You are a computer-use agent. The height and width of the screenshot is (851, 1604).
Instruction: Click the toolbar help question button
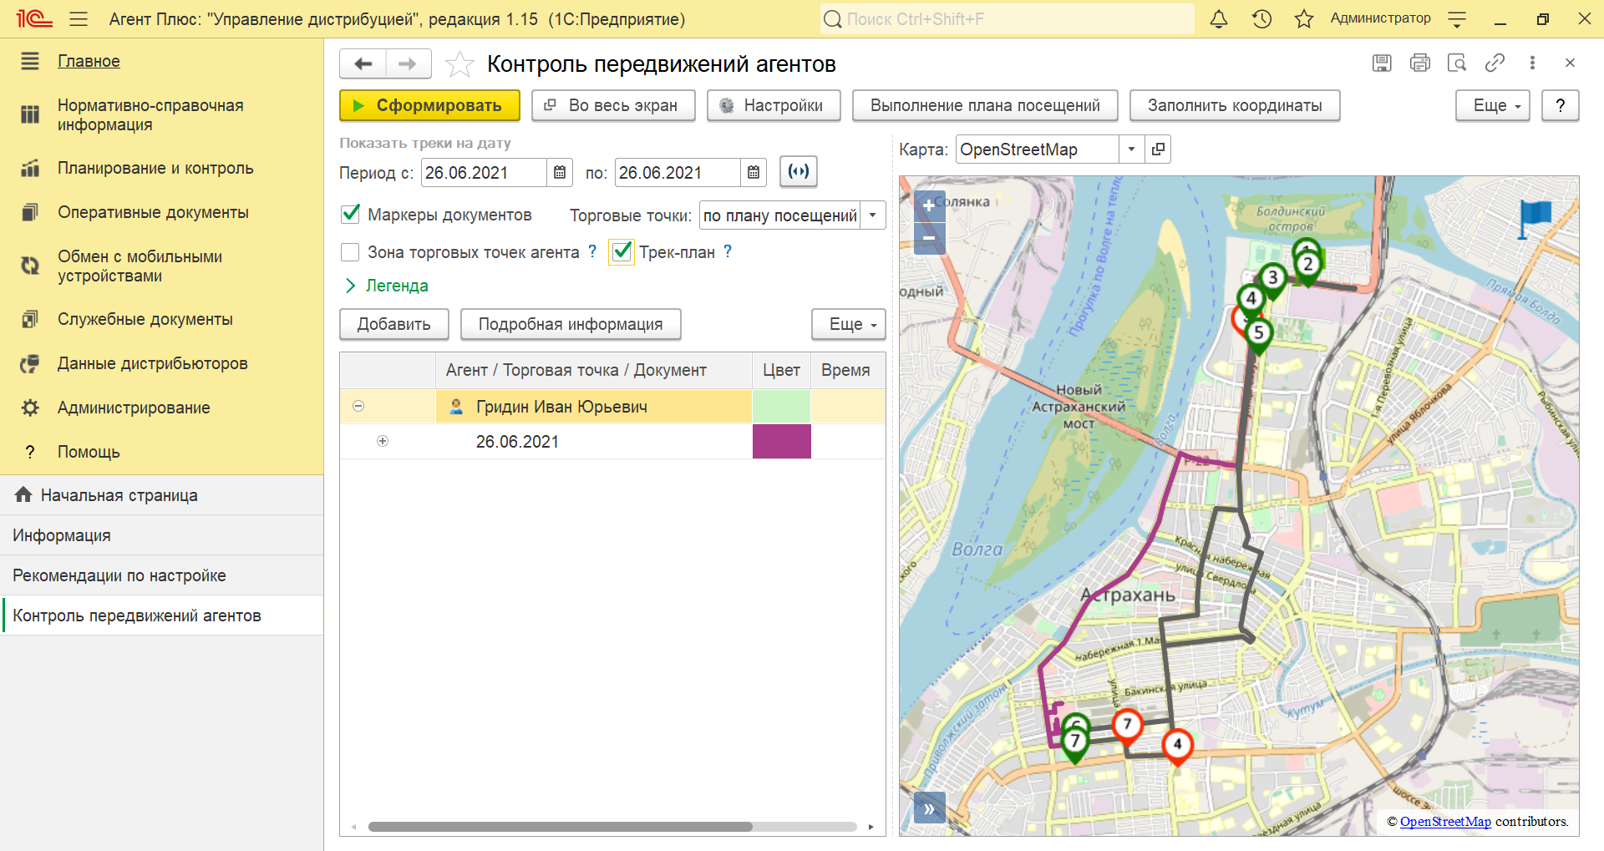pyautogui.click(x=1560, y=105)
